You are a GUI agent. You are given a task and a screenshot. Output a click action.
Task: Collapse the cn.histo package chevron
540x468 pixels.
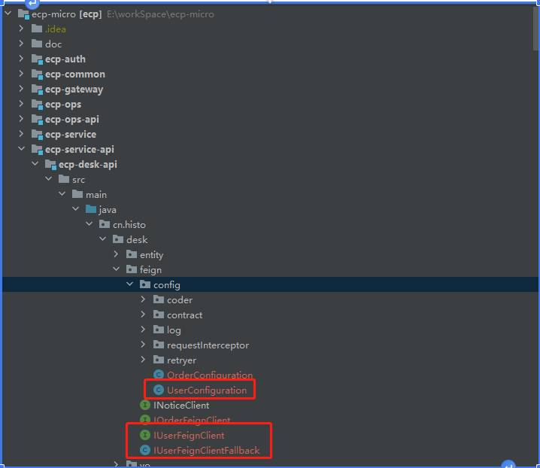89,224
